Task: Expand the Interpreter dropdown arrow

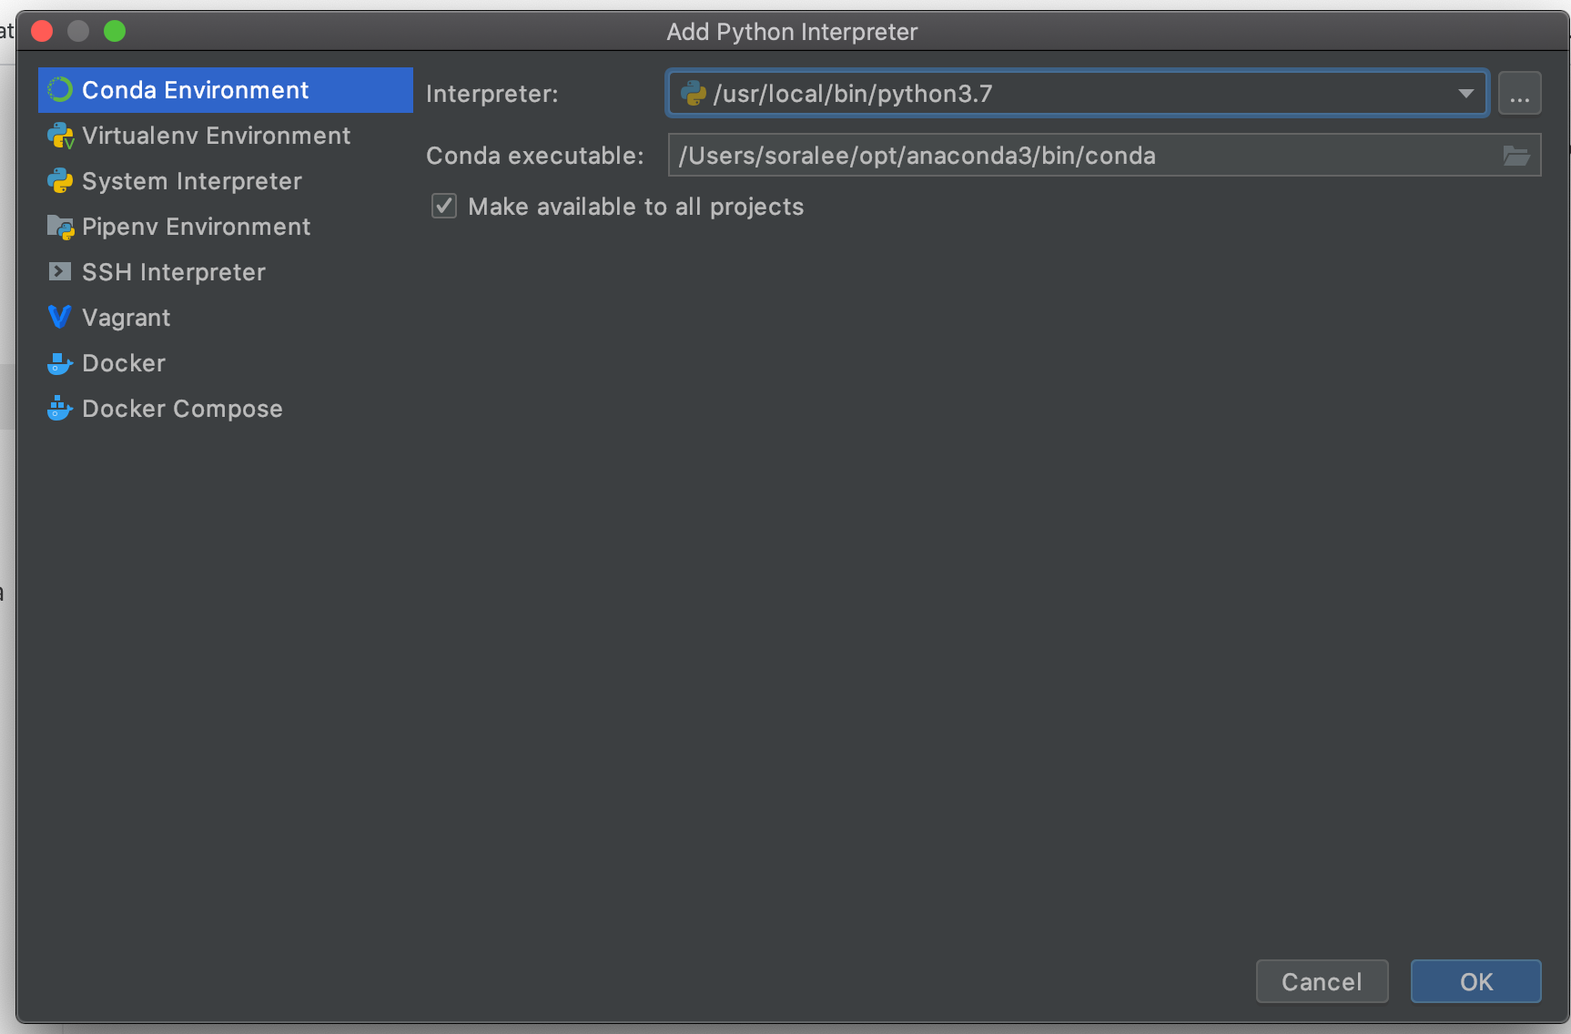Action: pos(1465,93)
